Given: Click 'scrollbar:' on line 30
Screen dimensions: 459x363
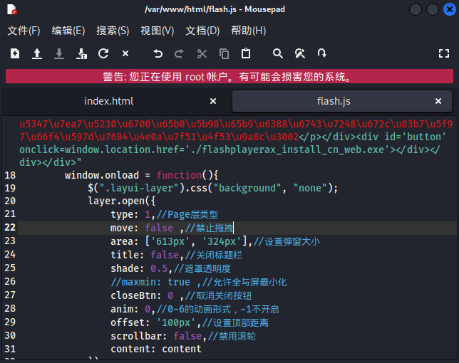Looking at the screenshot, I should (x=139, y=336).
